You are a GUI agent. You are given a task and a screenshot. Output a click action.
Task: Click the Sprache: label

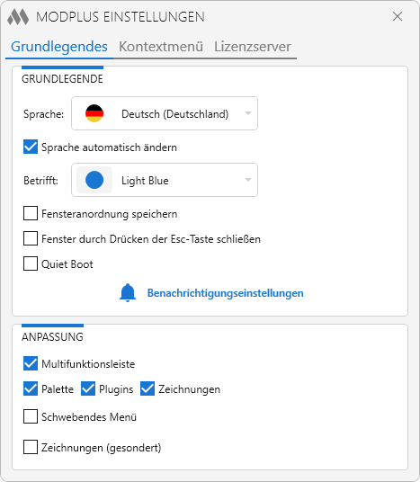[44, 114]
